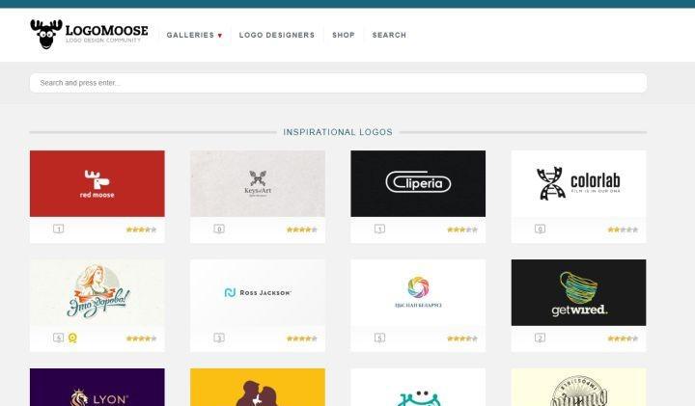695x406 pixels.
Task: Open the Keys of Art logo thumbnail
Action: point(258,184)
